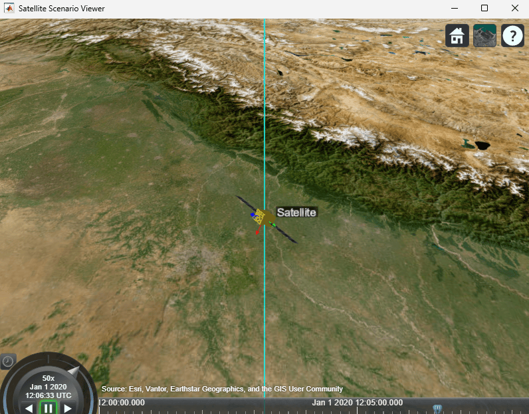Screen dimensions: 529x414
Task: Click the 50x speed shuttle ring pointer
Action: coord(74,371)
